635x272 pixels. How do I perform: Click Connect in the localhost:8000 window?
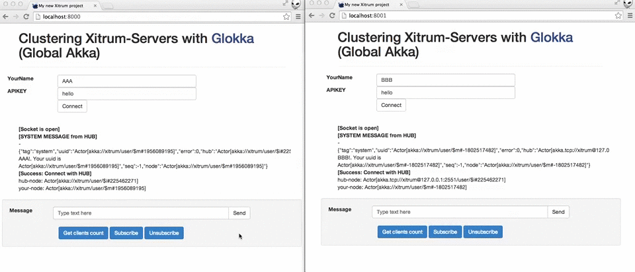(x=72, y=106)
